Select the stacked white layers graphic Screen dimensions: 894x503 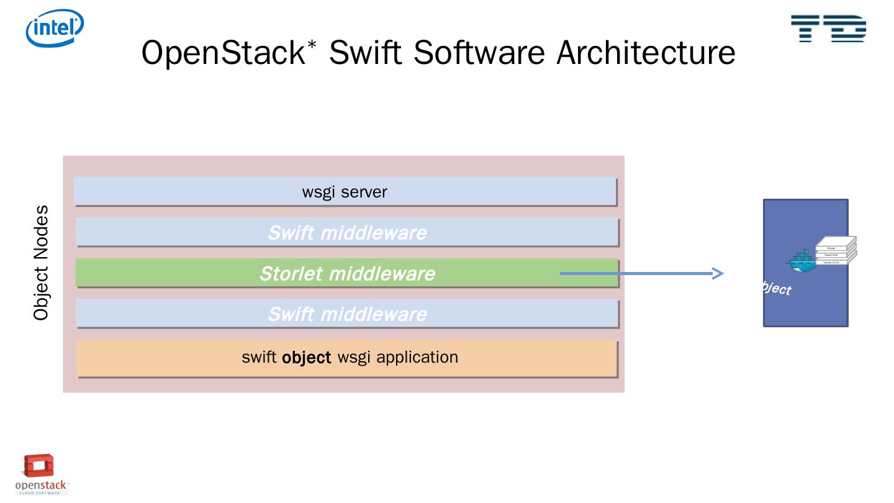point(836,251)
